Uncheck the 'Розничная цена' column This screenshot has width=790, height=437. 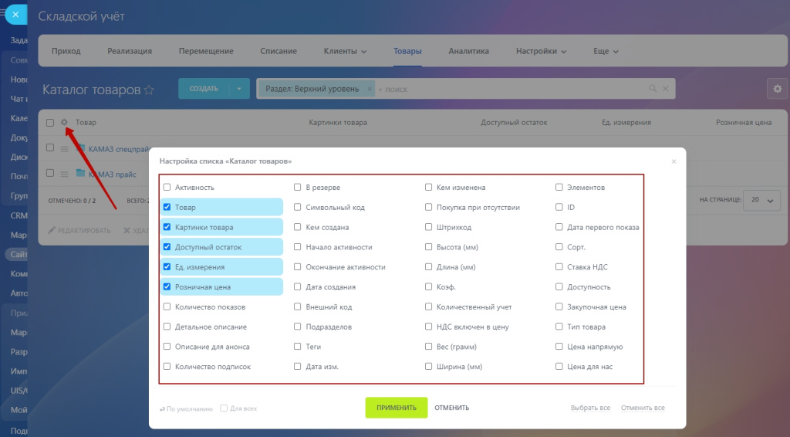click(167, 286)
